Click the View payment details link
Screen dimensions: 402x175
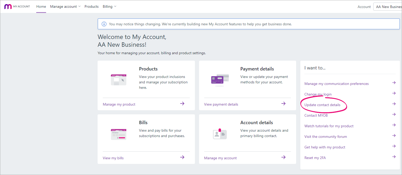click(221, 104)
